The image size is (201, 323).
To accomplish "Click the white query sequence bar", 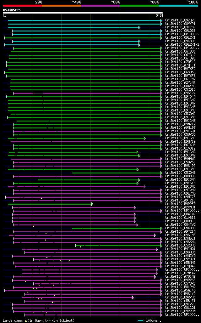I will (83, 13).
